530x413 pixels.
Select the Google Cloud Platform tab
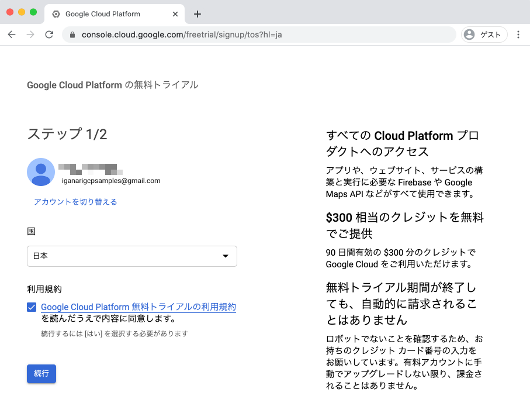point(115,14)
